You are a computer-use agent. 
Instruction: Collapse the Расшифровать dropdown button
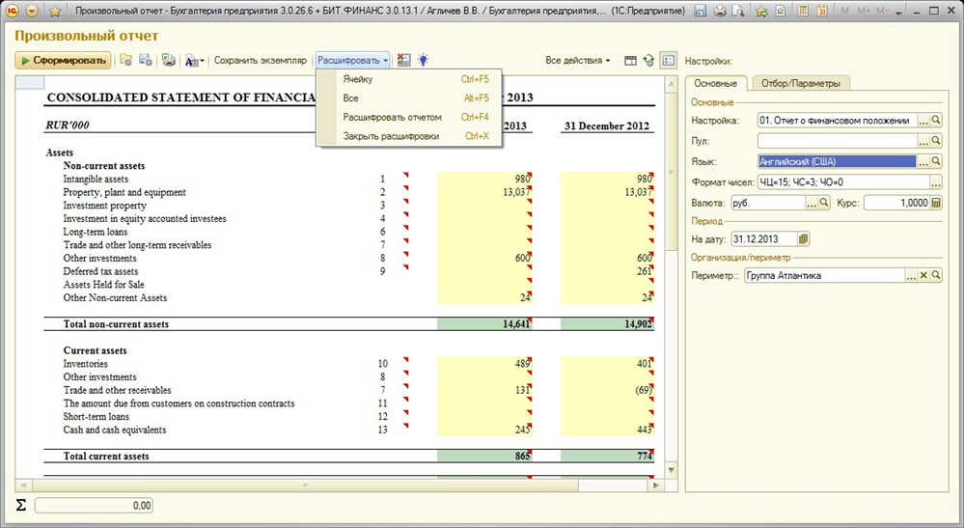[352, 60]
